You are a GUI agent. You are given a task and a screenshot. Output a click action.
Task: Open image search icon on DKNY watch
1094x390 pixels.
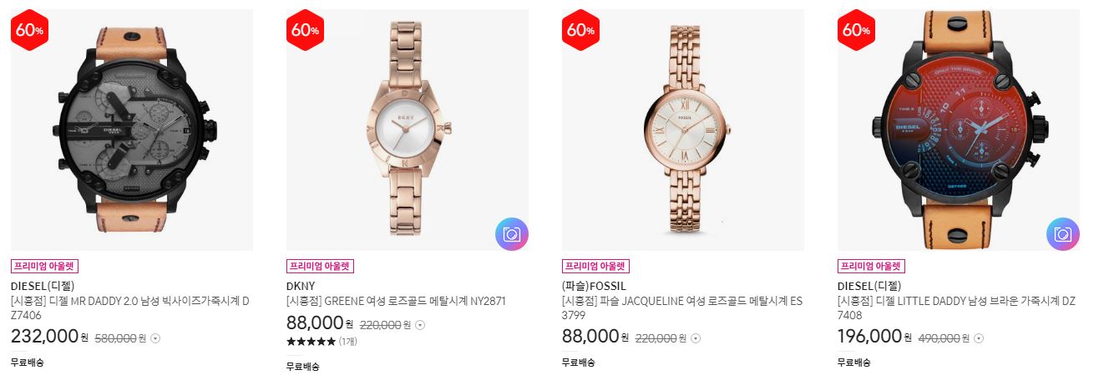pos(512,234)
